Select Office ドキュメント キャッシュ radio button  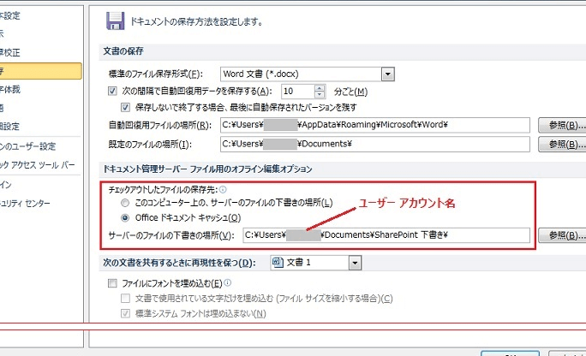tap(126, 218)
